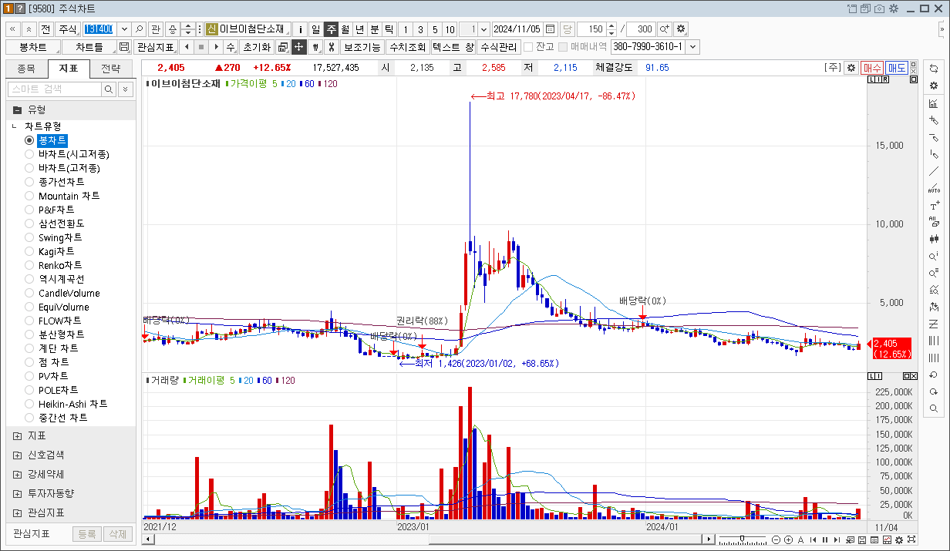Click the 수식관리 button
Screen dimensions: 950x551
click(x=498, y=47)
